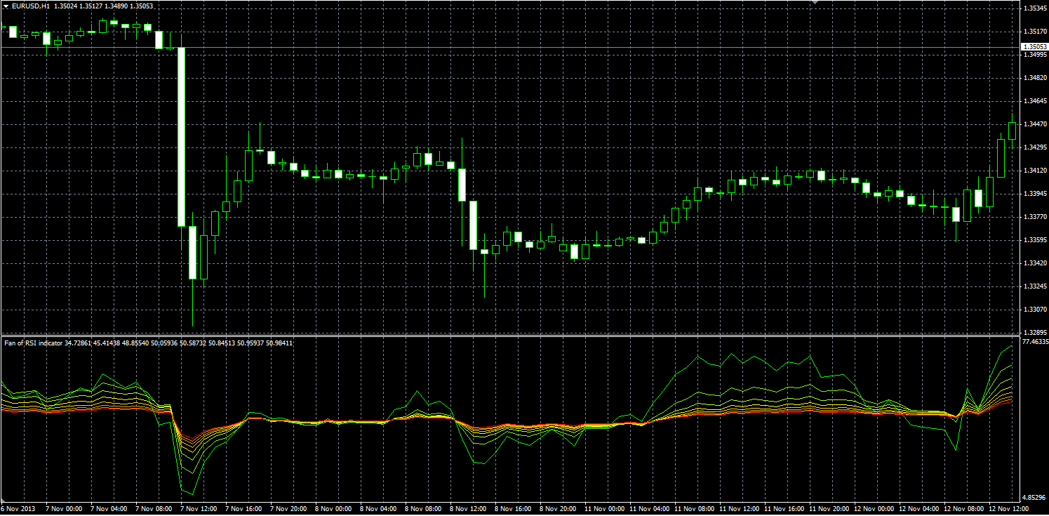Click price scale label 1.34645
Image resolution: width=1049 pixels, height=516 pixels.
(1036, 101)
